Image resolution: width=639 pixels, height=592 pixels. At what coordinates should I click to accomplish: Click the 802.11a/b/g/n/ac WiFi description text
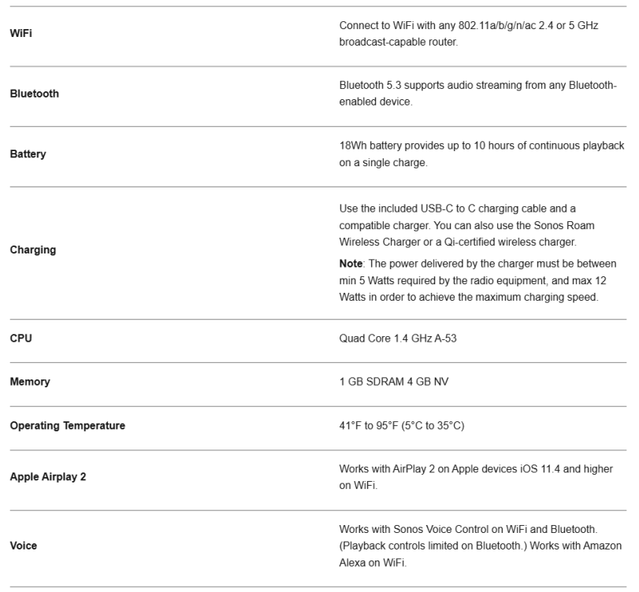coord(469,34)
